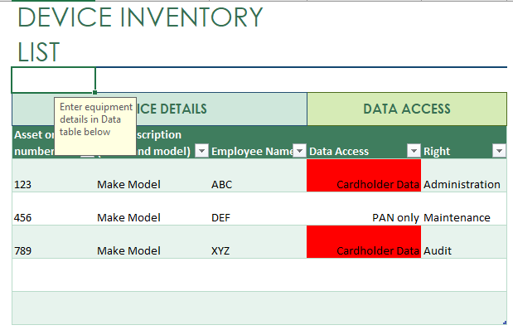The image size is (513, 330).
Task: Open the Employee Name filter dropdown
Action: (x=299, y=151)
